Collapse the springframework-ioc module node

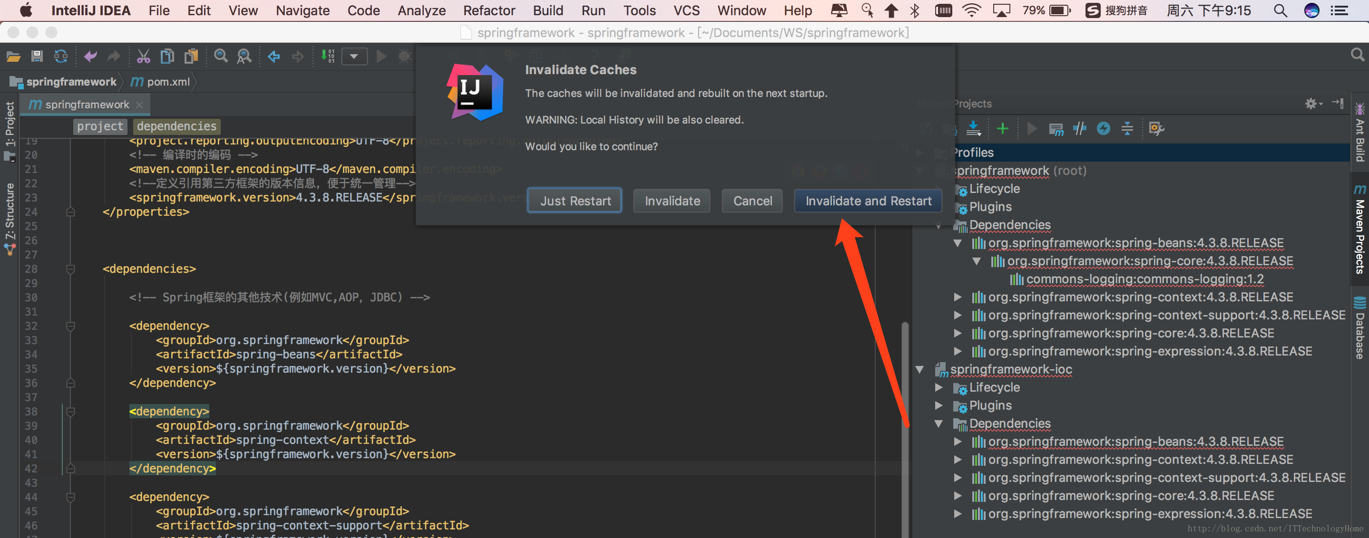919,370
